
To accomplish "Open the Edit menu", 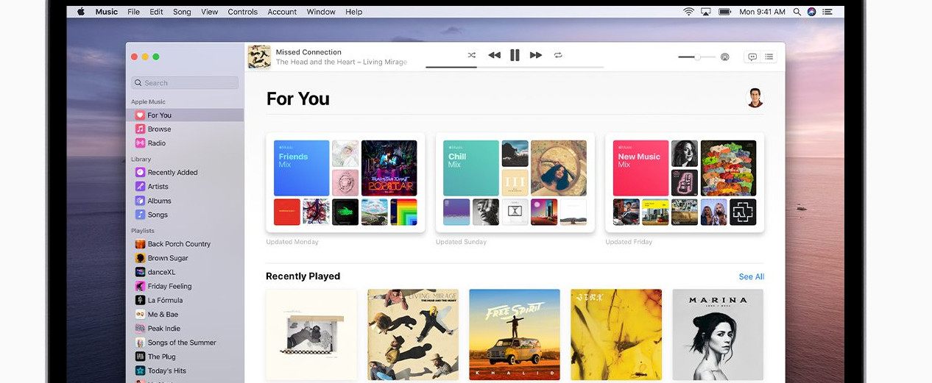I will [156, 12].
